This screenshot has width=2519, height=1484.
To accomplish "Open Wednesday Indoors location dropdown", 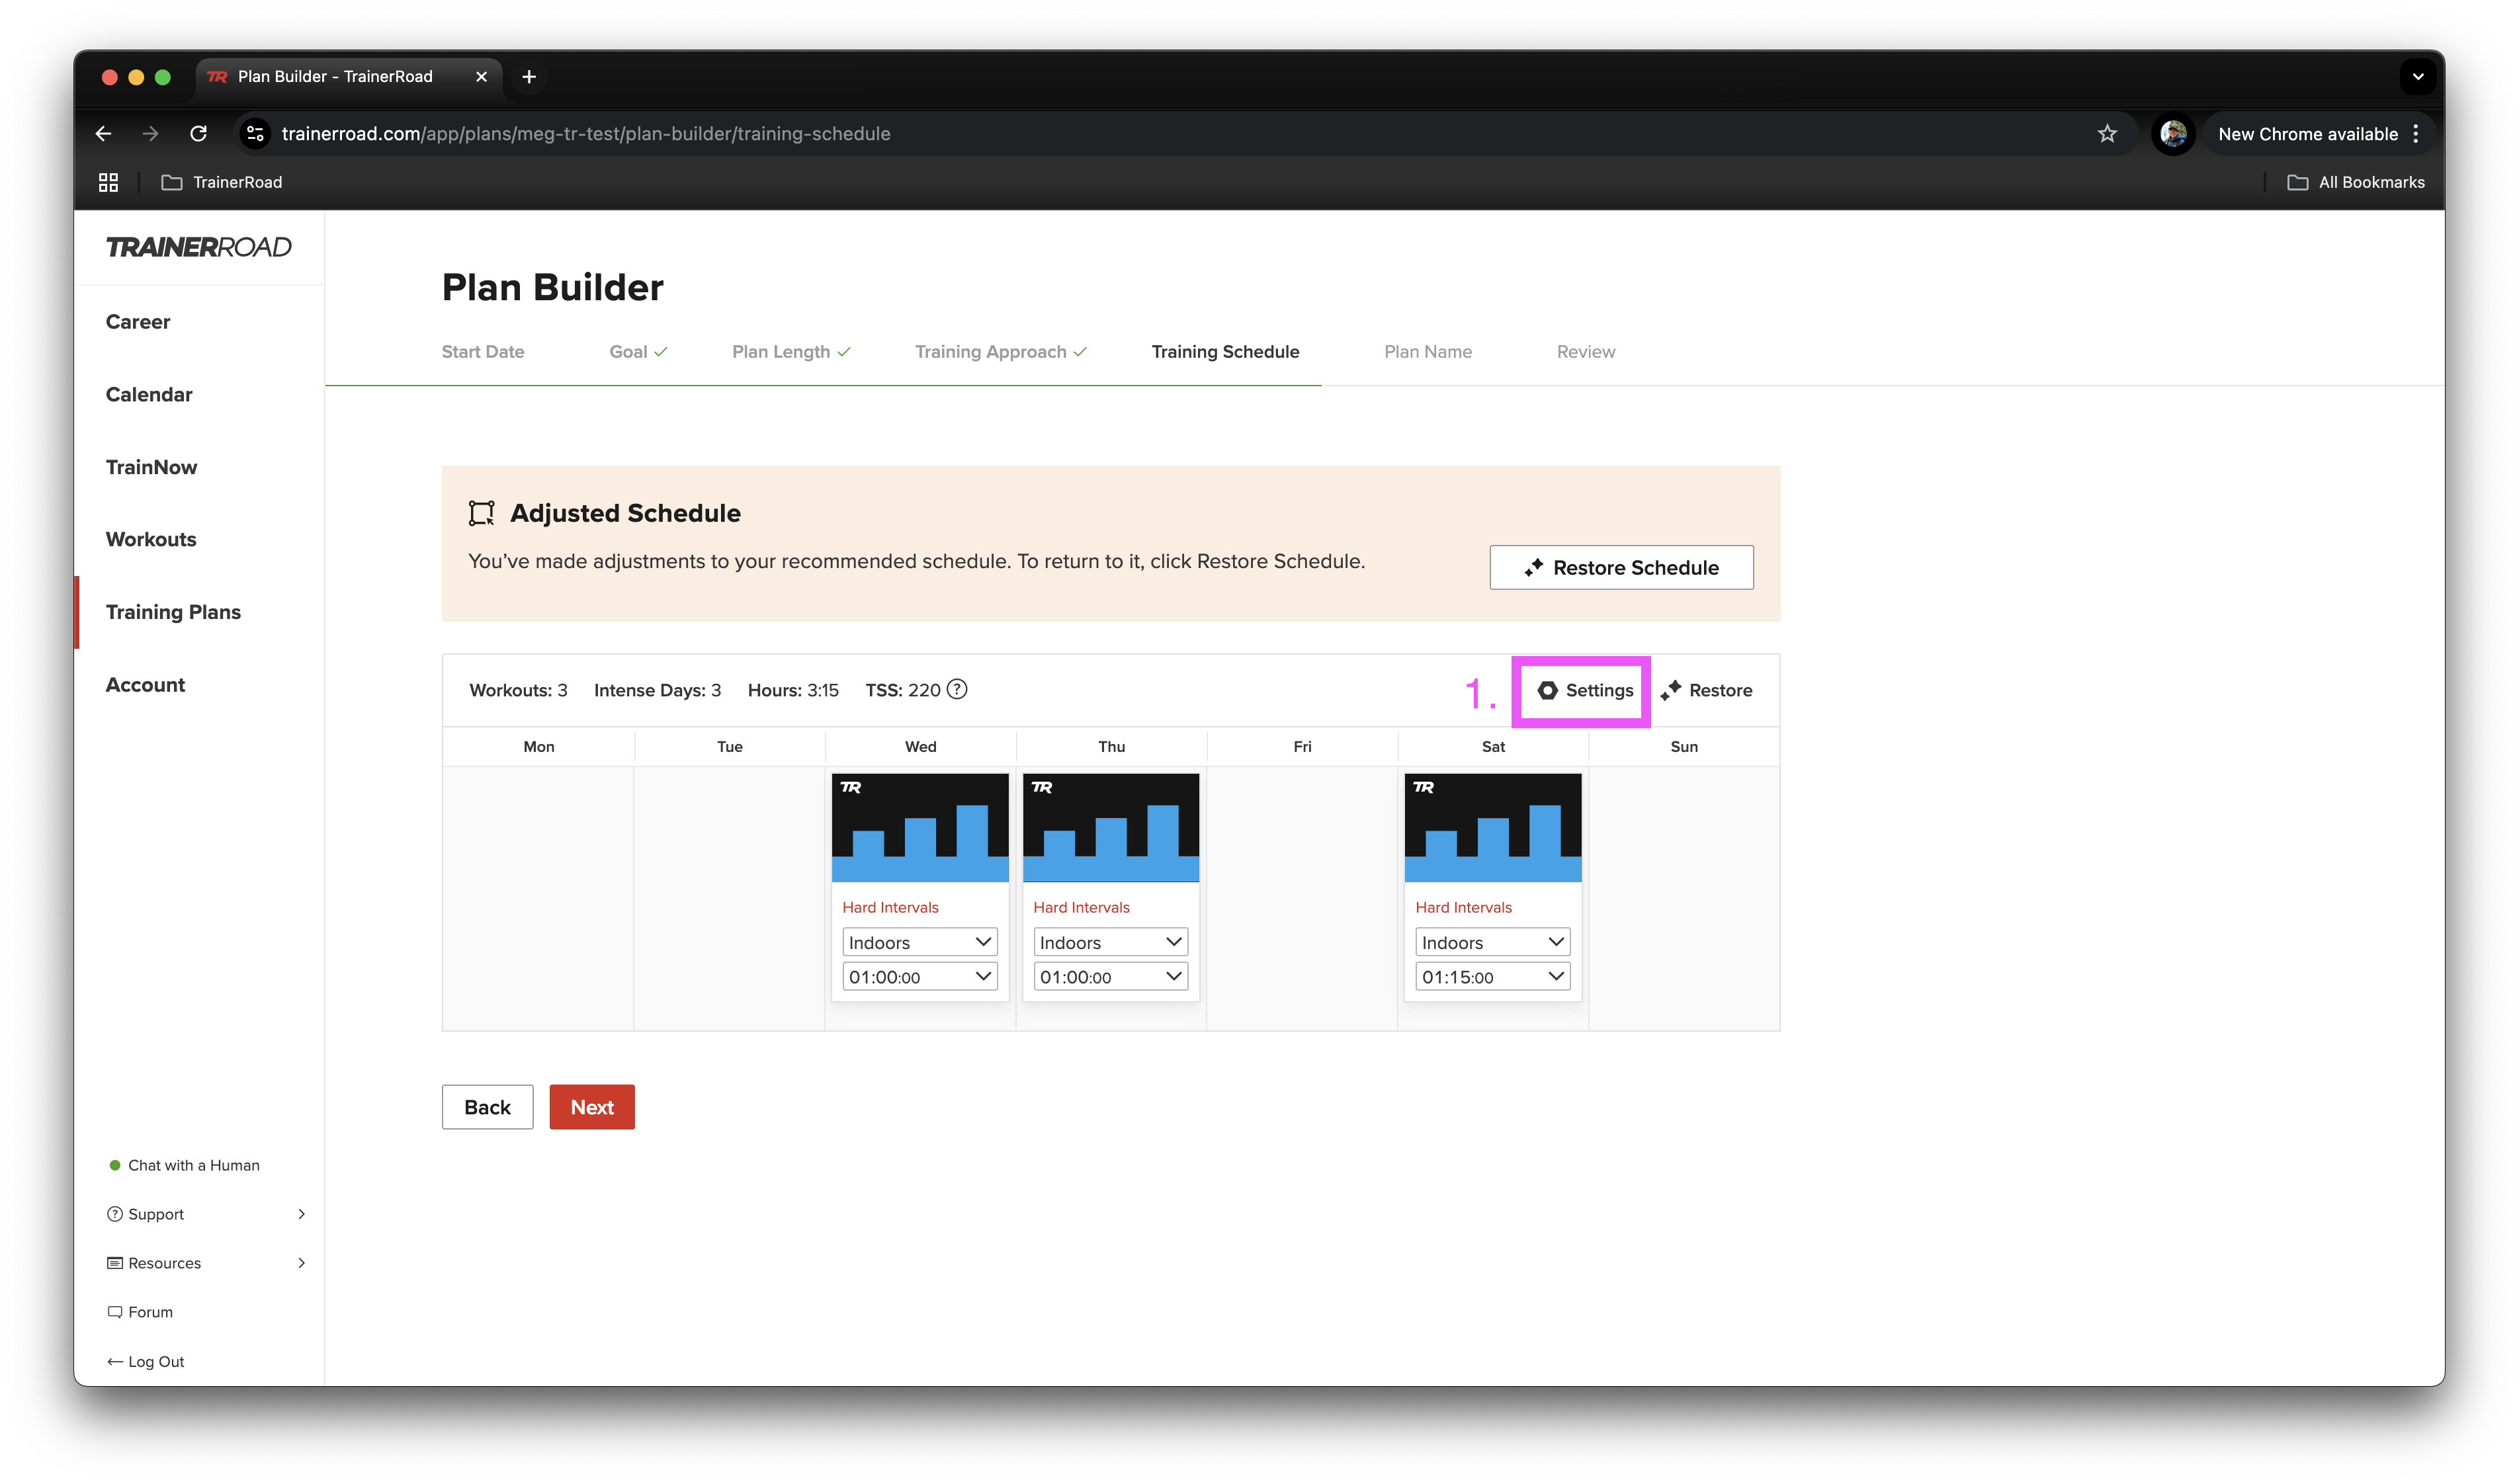I will point(920,942).
